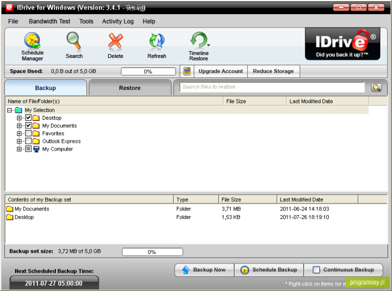Start backup with Backup Now button
The width and height of the screenshot is (392, 291).
[204, 270]
